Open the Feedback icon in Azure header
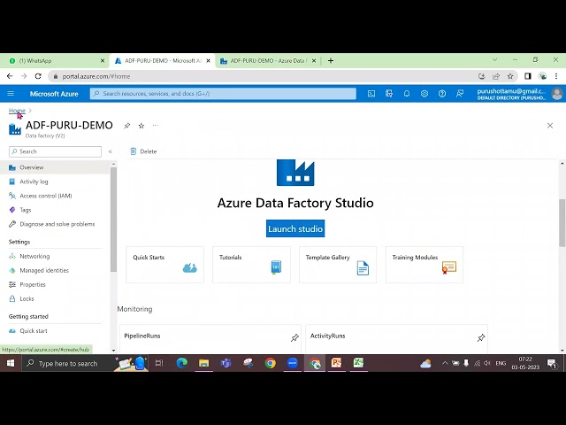This screenshot has width=566, height=425. click(x=460, y=94)
